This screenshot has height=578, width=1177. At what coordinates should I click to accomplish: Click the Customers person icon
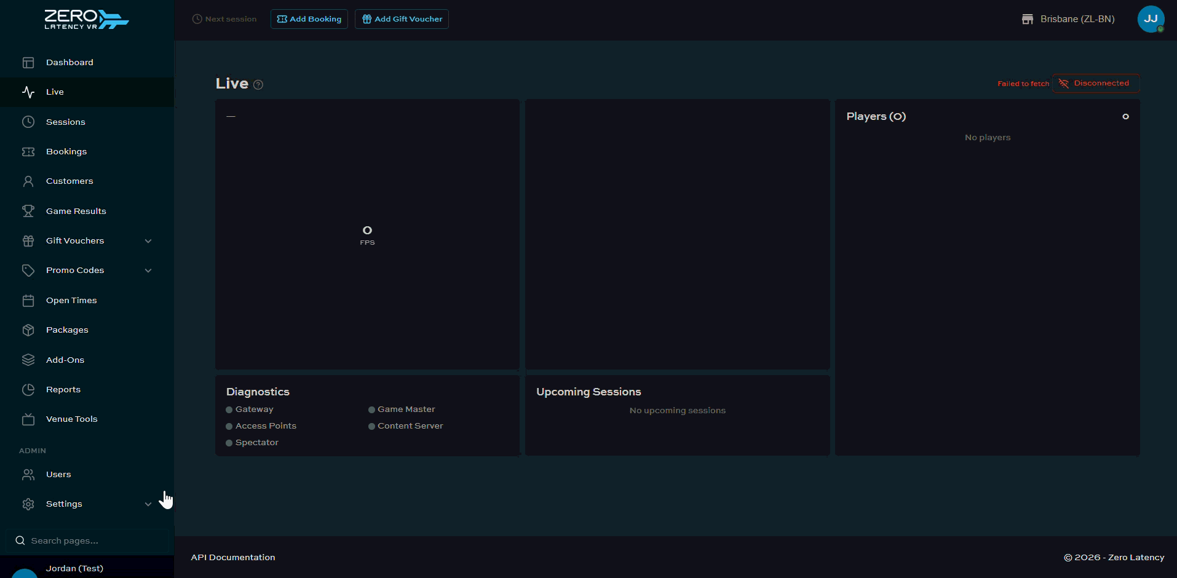click(28, 181)
